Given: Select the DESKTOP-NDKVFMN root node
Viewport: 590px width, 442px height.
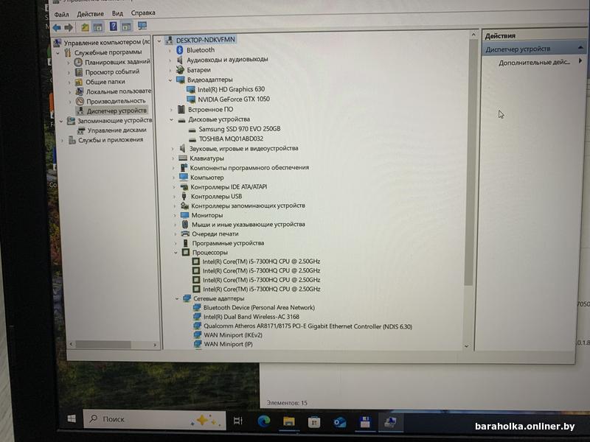Looking at the screenshot, I should click(x=206, y=40).
